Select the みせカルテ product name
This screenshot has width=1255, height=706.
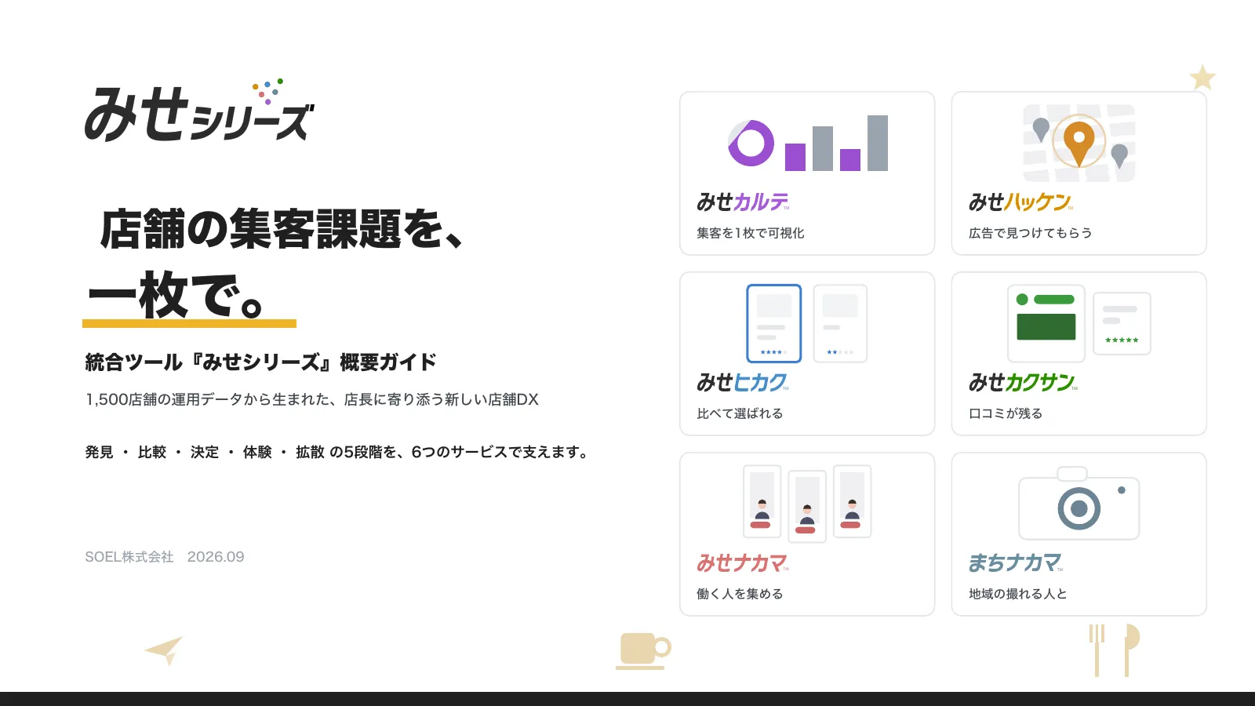pos(743,202)
